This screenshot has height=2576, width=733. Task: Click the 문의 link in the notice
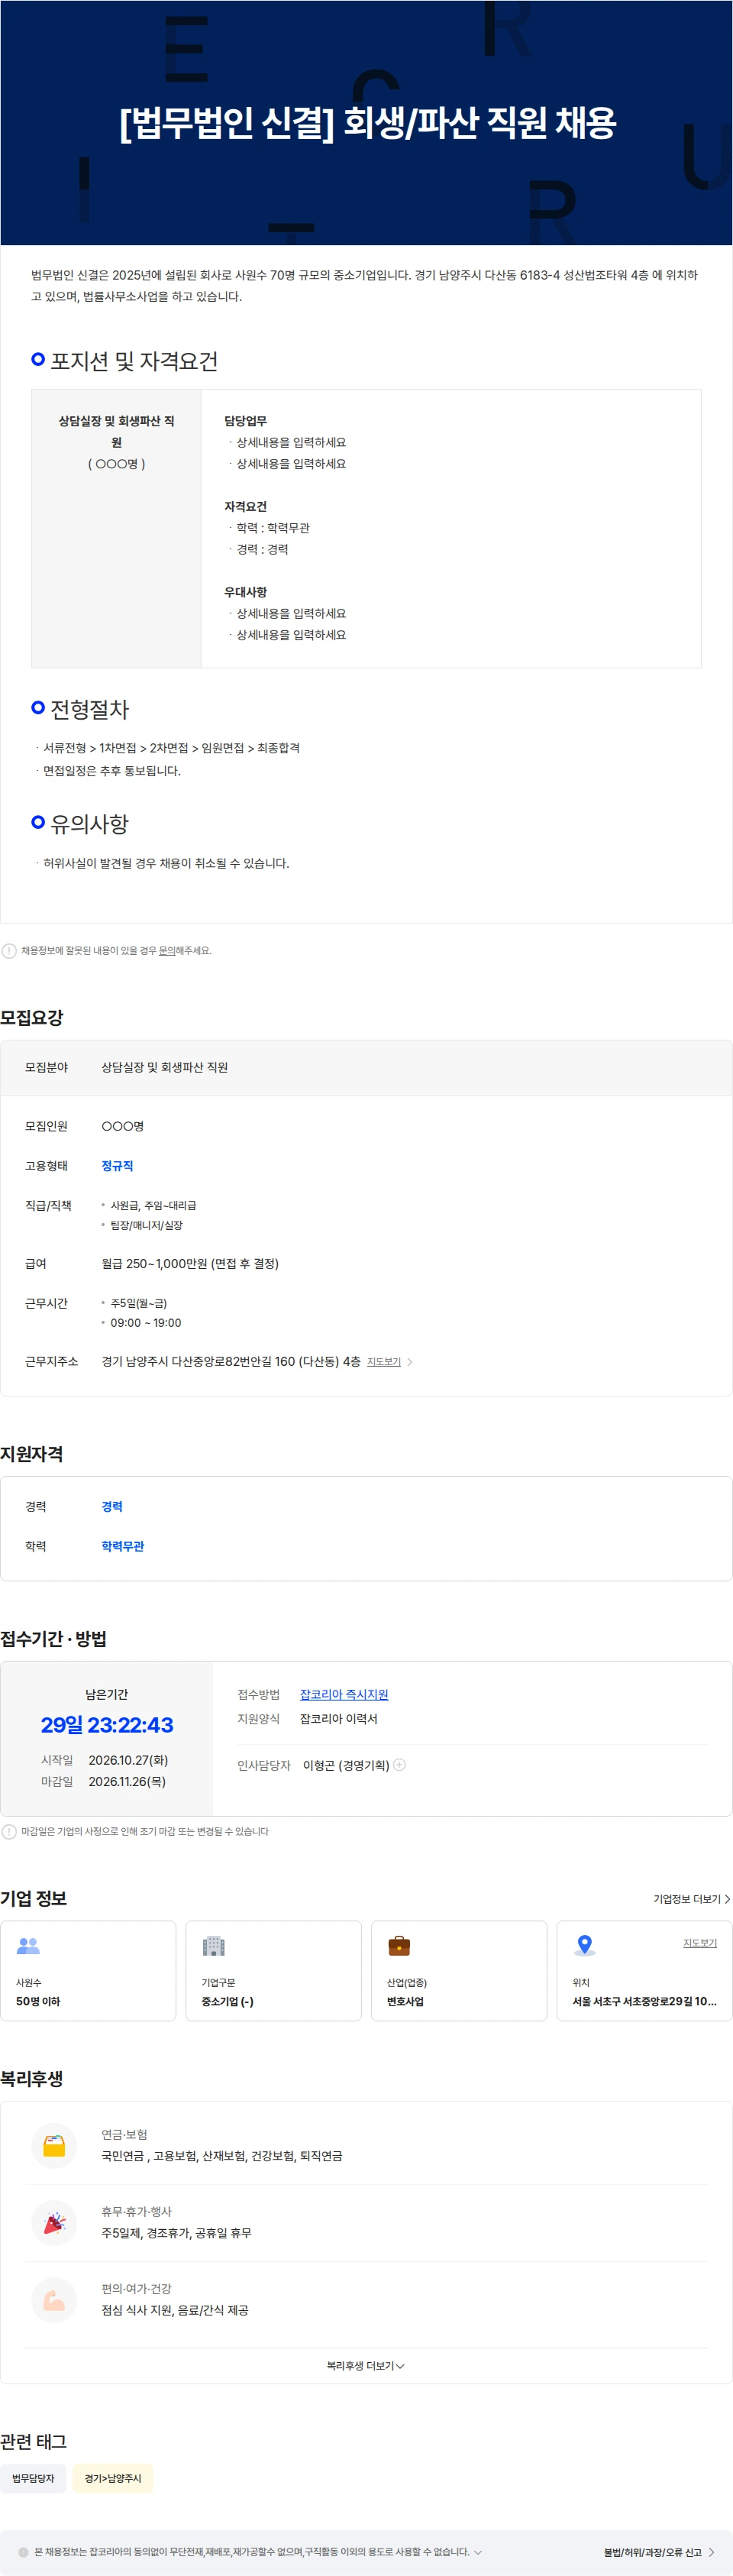click(167, 951)
